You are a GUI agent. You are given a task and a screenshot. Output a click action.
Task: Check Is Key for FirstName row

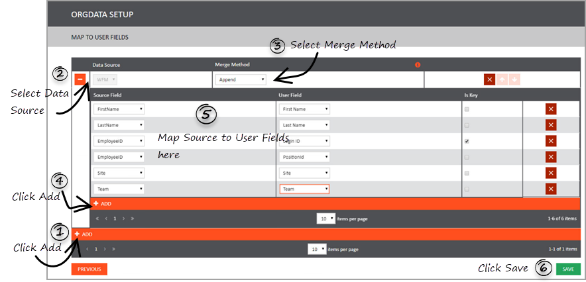[467, 109]
